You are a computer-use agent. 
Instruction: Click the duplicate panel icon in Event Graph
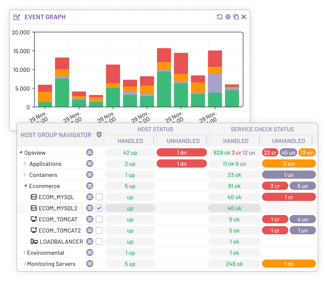(x=236, y=17)
